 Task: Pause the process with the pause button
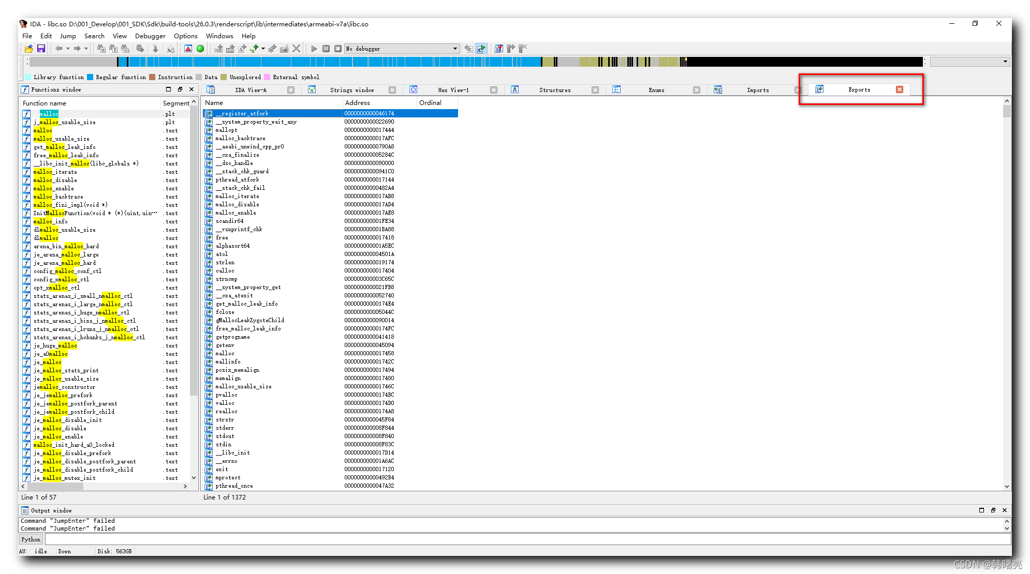pos(326,49)
